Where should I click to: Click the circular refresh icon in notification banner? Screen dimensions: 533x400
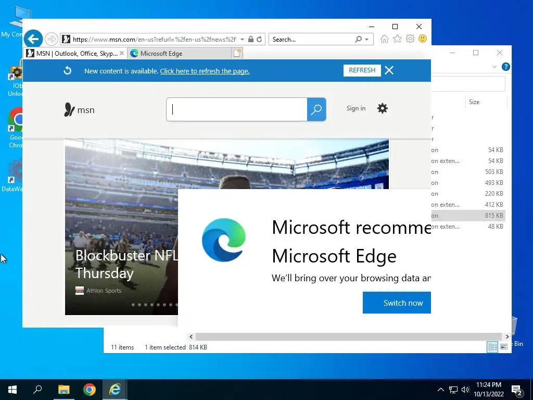(68, 70)
